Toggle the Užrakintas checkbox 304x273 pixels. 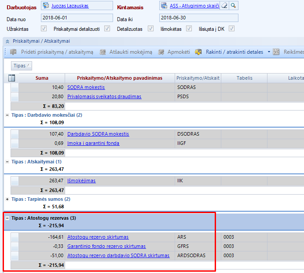coord(44,29)
